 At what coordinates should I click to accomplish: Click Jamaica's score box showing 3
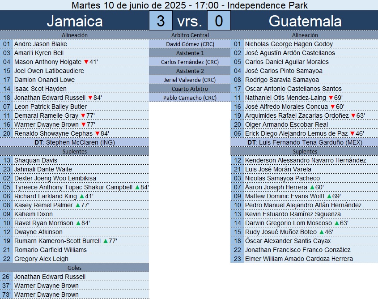[160, 21]
